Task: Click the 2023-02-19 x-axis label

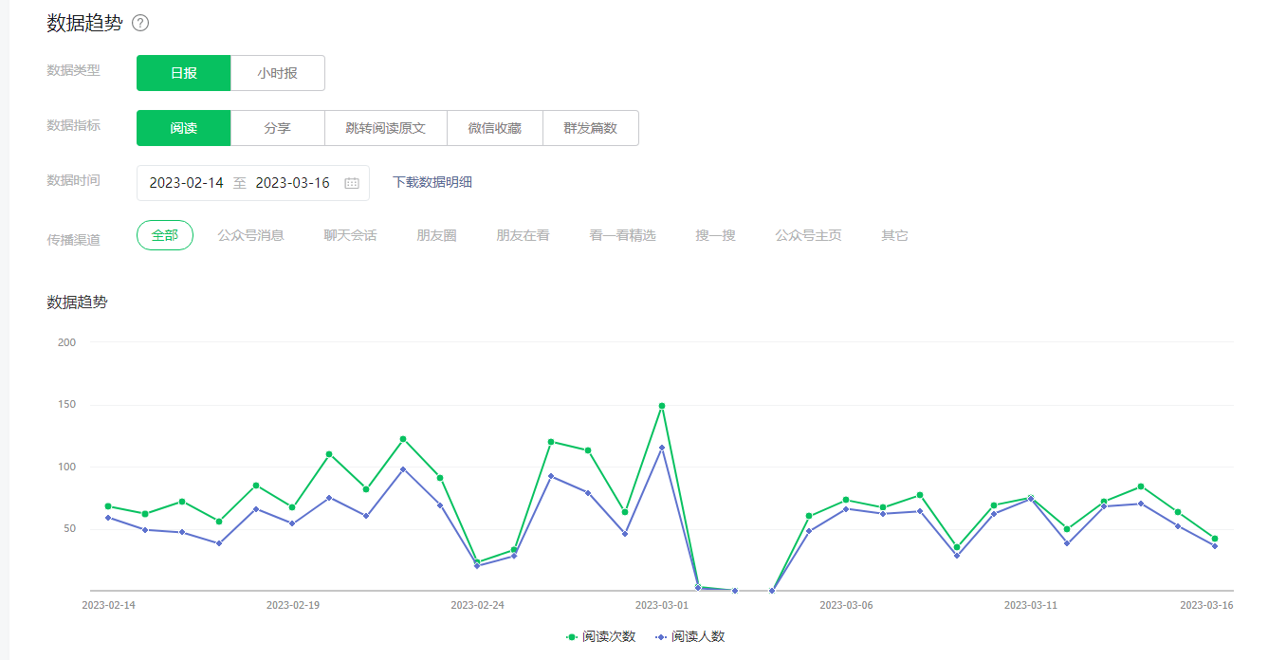Action: click(x=293, y=605)
